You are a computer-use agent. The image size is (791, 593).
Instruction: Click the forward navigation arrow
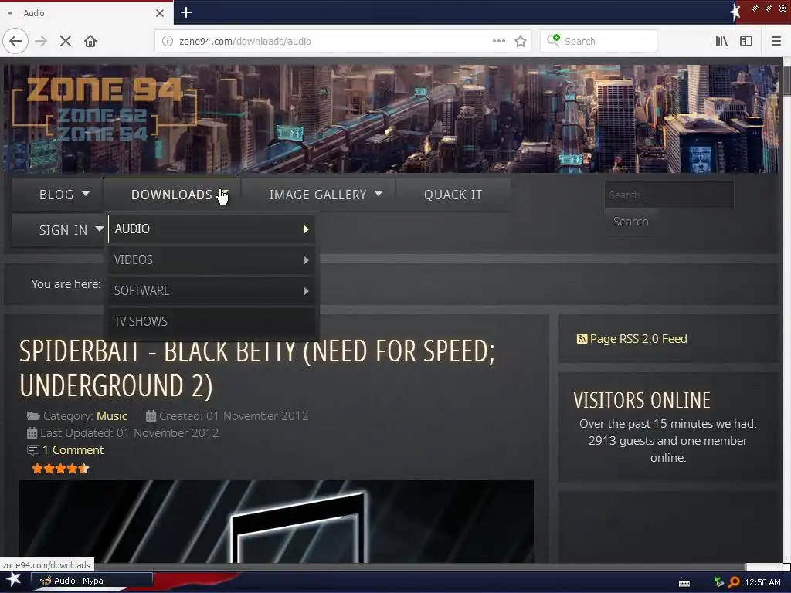coord(41,42)
